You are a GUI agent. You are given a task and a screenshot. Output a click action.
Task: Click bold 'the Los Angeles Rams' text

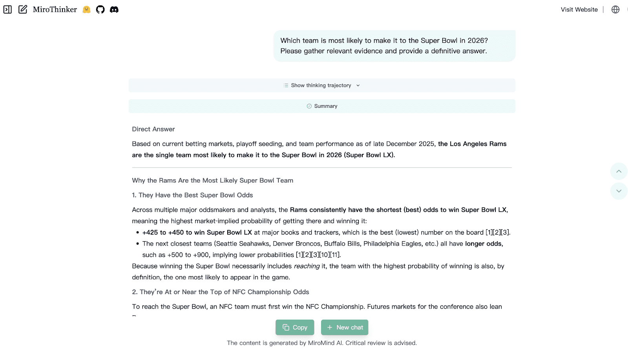click(472, 144)
